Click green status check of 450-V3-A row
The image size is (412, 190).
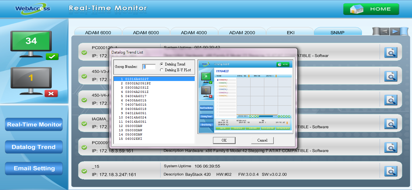tap(84, 76)
